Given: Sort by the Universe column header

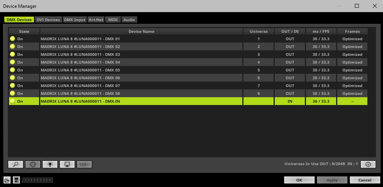Looking at the screenshot, I should [x=259, y=31].
